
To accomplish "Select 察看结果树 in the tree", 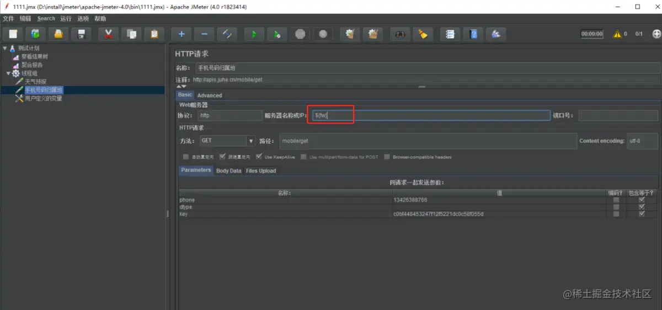I will 35,56.
